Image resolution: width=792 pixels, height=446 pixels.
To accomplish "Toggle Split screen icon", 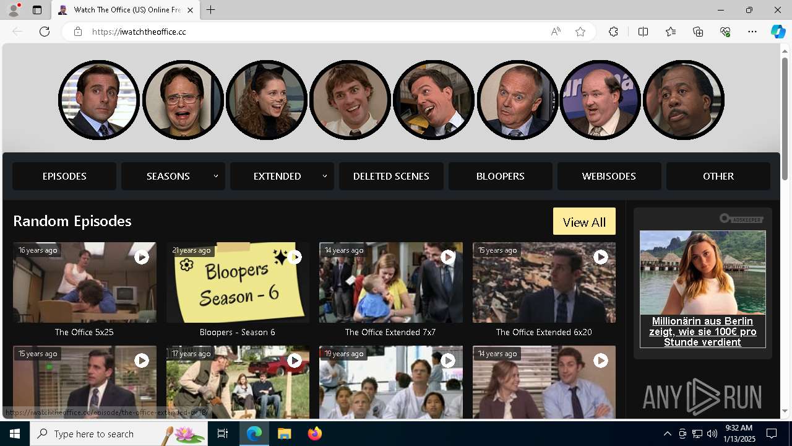I will tap(643, 32).
